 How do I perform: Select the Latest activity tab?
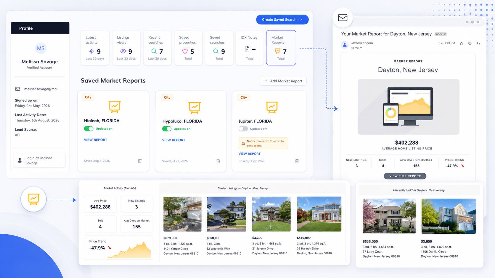click(95, 48)
